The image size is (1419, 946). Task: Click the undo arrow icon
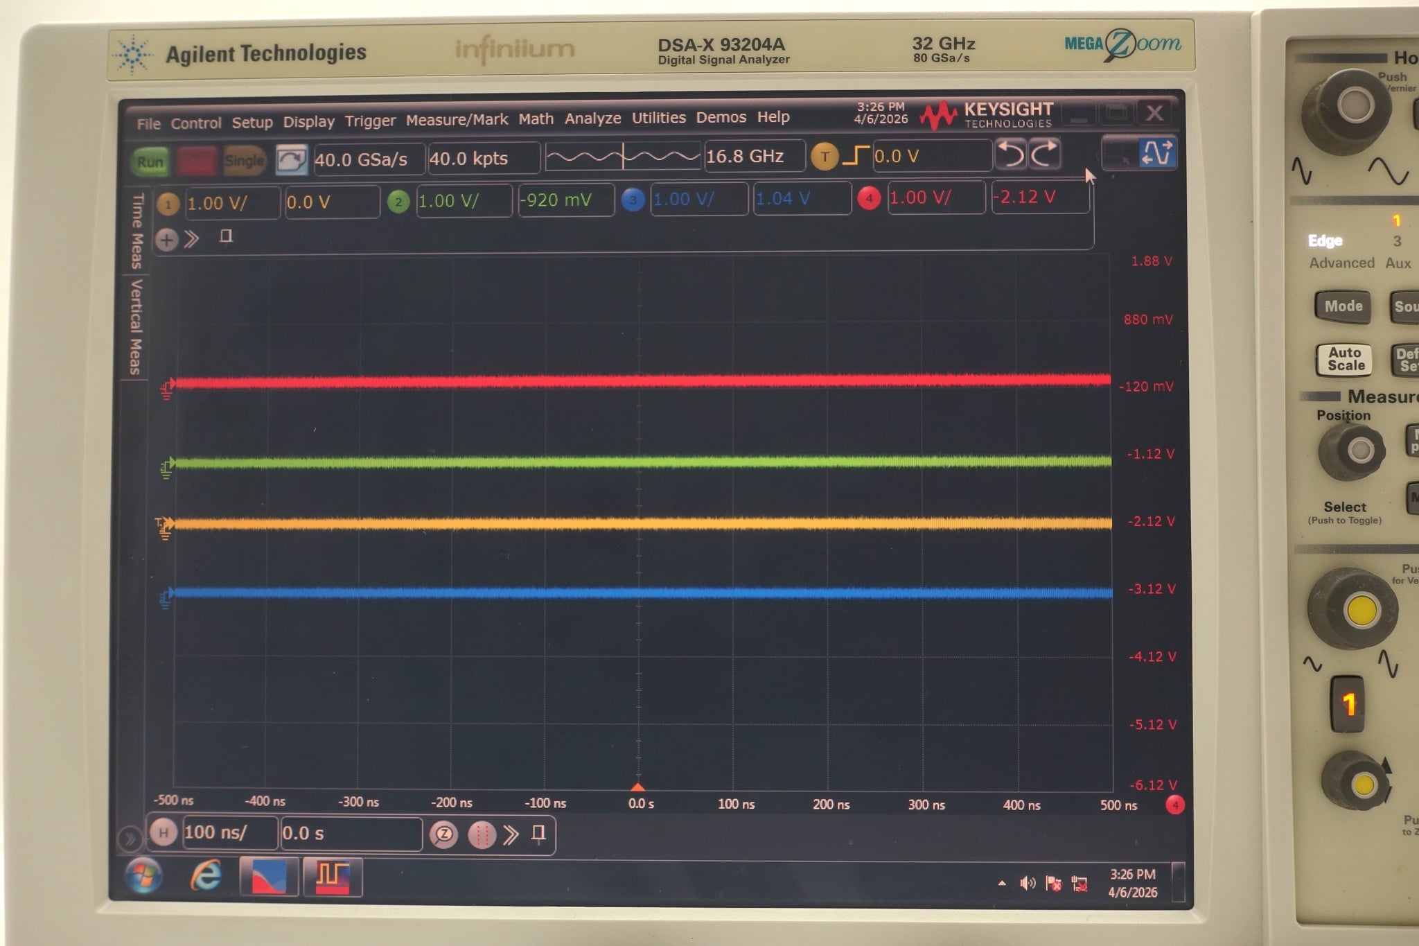click(x=1010, y=154)
